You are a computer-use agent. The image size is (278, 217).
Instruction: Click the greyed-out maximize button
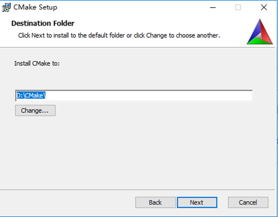point(238,7)
